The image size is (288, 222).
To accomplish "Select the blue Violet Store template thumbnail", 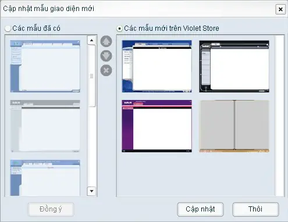I will 157,66.
